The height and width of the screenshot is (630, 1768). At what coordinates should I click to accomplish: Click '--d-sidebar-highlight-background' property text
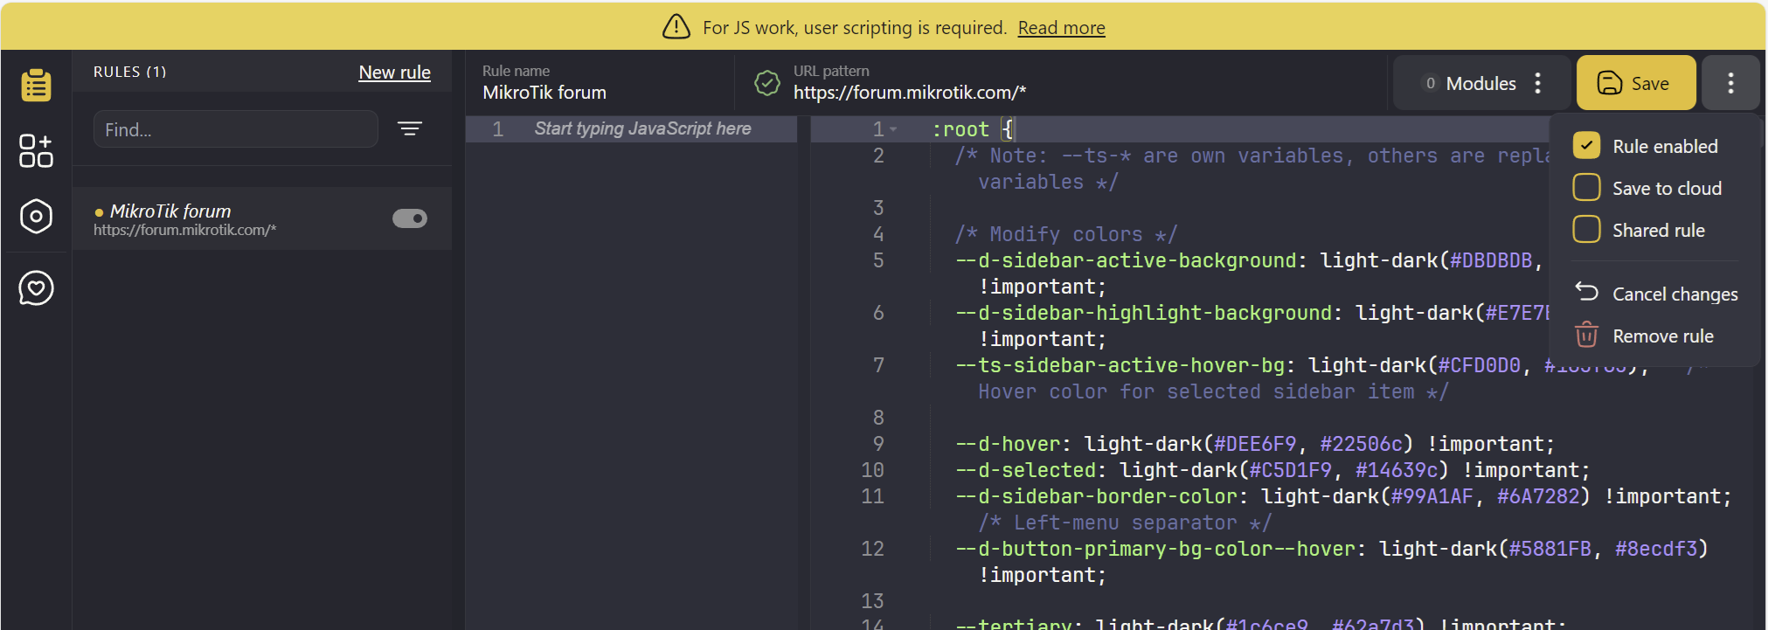pyautogui.click(x=1143, y=313)
